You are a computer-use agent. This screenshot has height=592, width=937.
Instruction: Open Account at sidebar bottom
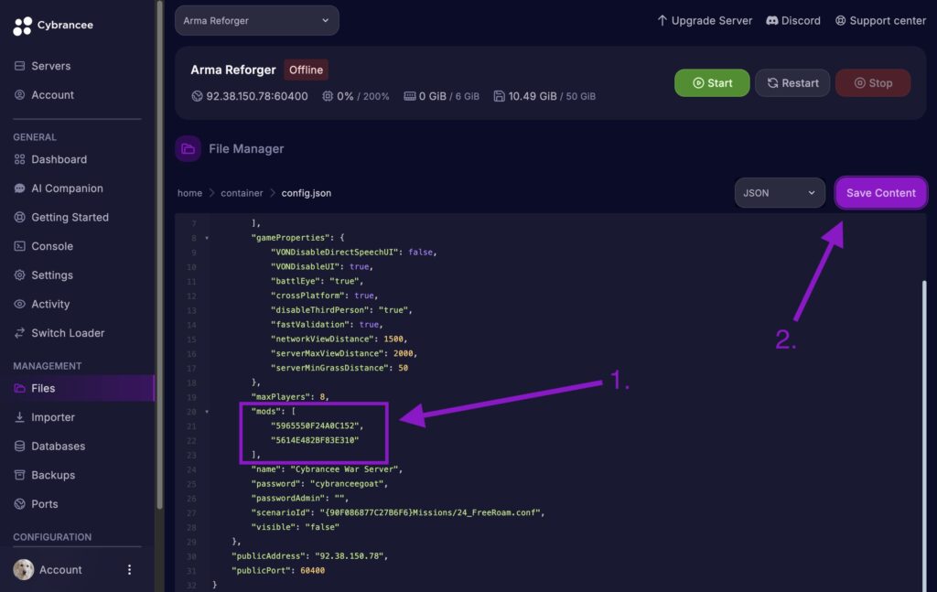point(60,570)
